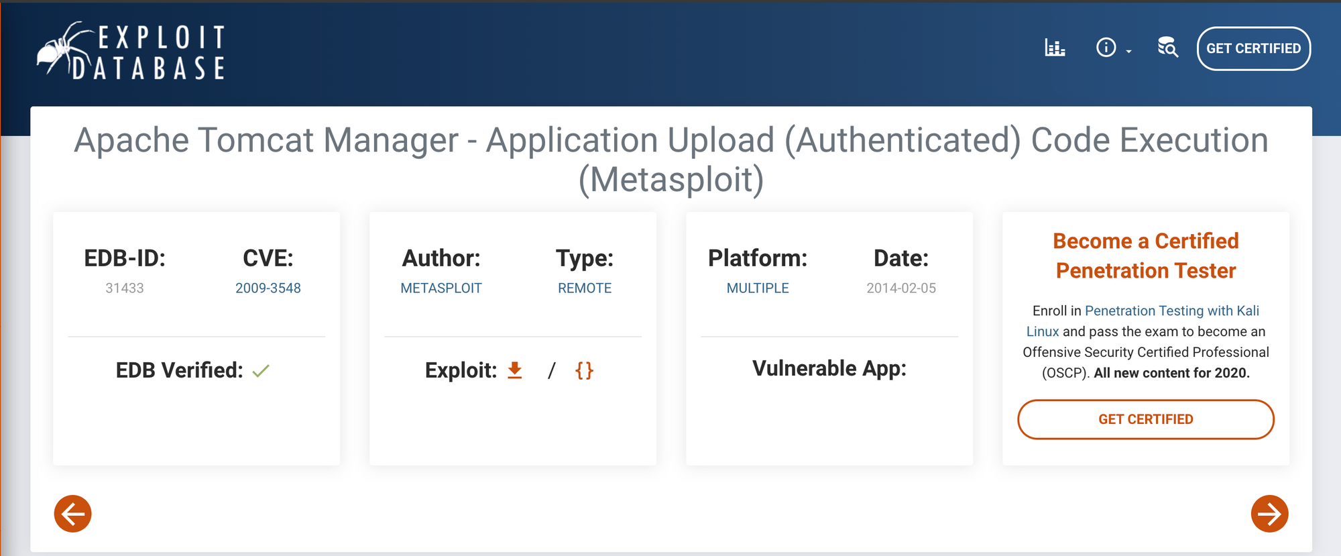Expand the dropdown arrow beside info icon
The image size is (1341, 556).
pos(1129,52)
